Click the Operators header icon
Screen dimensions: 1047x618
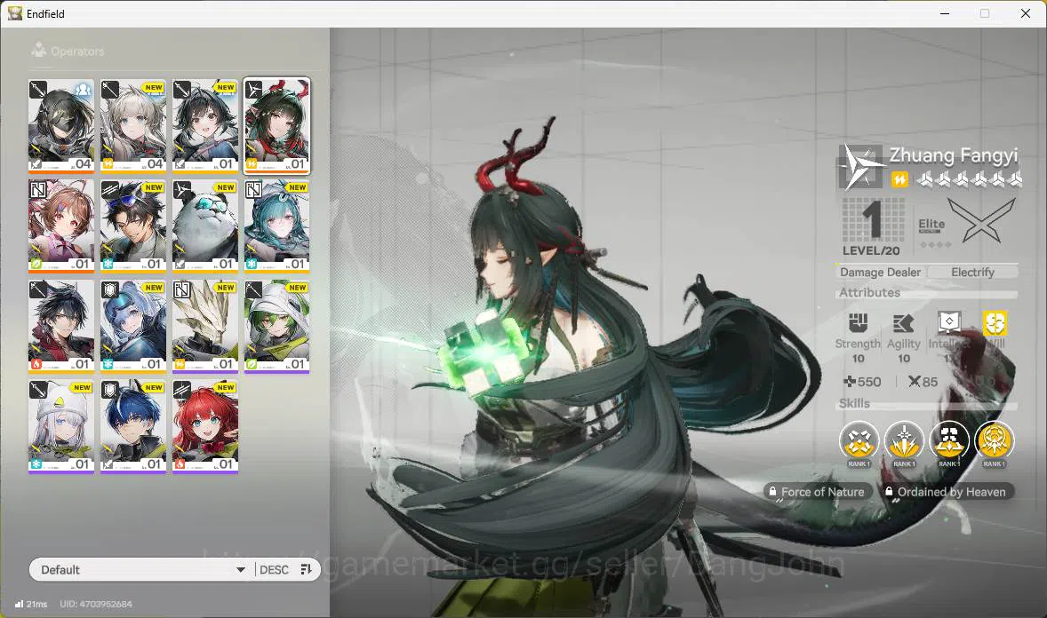point(39,50)
